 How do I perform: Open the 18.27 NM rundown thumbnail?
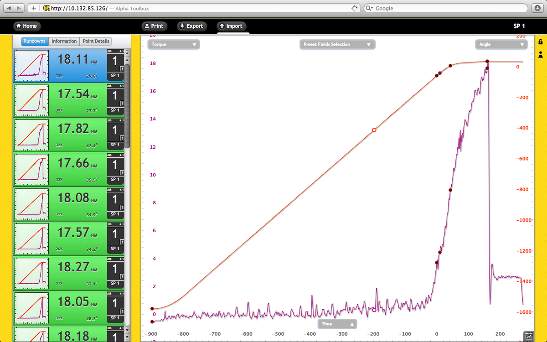(31, 274)
